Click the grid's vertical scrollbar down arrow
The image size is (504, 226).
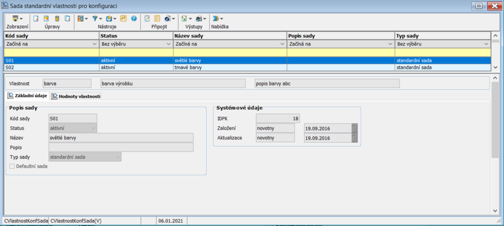click(x=495, y=67)
